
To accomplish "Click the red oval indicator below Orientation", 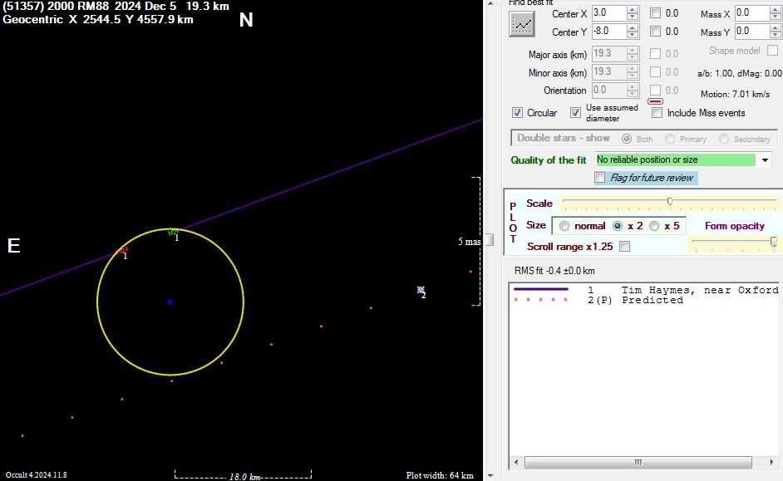I will tap(660, 102).
